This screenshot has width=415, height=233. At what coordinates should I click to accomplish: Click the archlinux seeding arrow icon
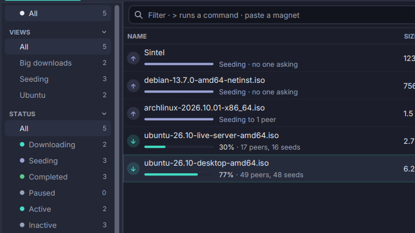click(x=133, y=113)
